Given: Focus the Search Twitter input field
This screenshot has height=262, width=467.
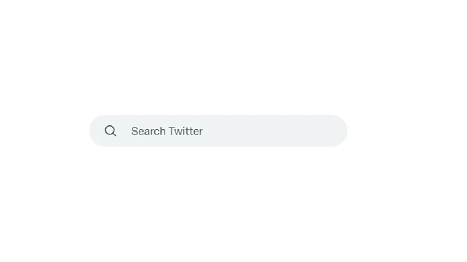Looking at the screenshot, I should (218, 131).
